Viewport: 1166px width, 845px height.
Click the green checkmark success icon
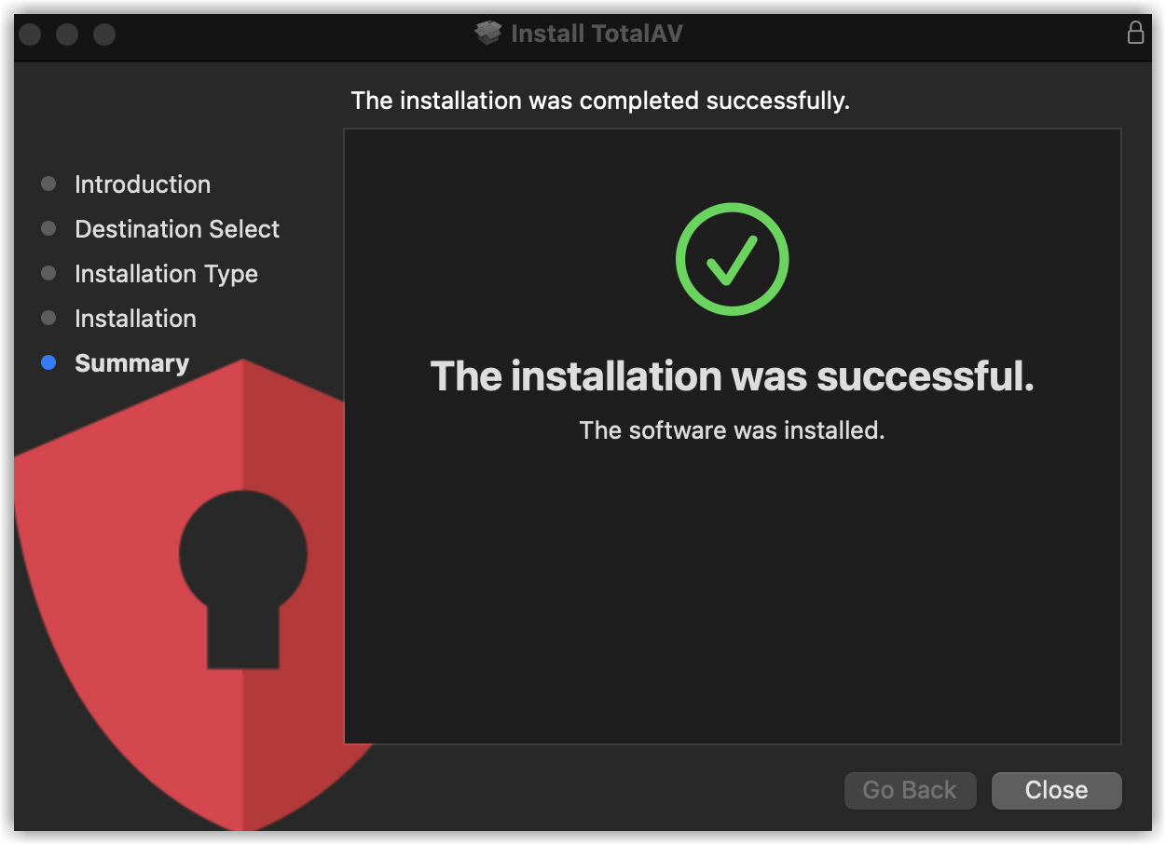point(732,259)
